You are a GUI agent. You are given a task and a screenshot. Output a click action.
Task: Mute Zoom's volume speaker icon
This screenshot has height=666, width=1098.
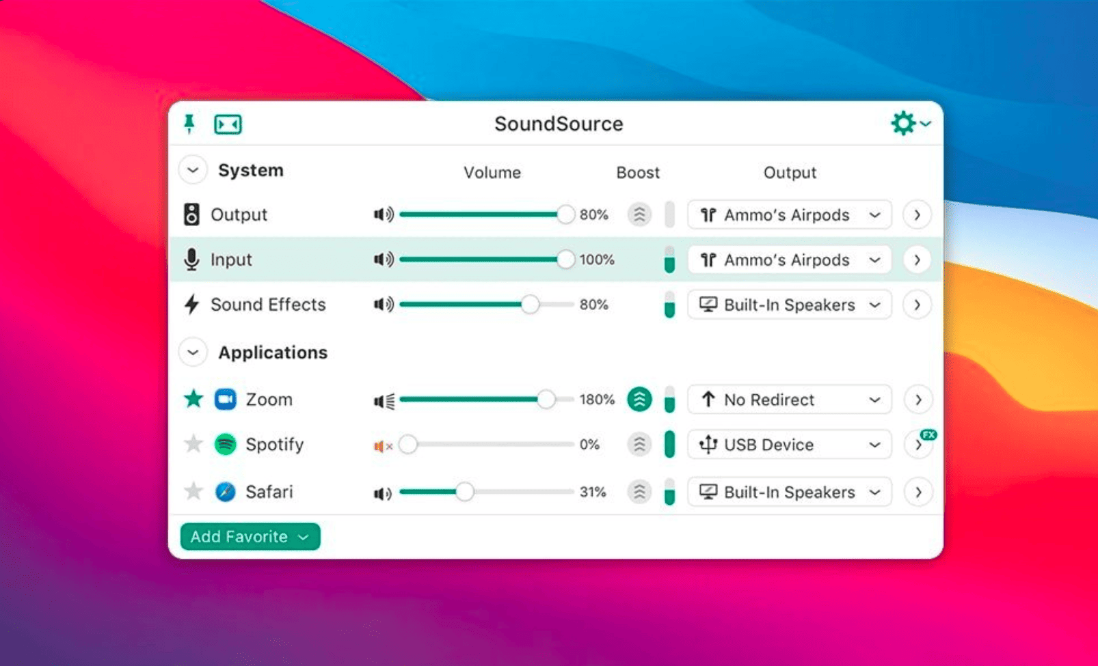384,401
